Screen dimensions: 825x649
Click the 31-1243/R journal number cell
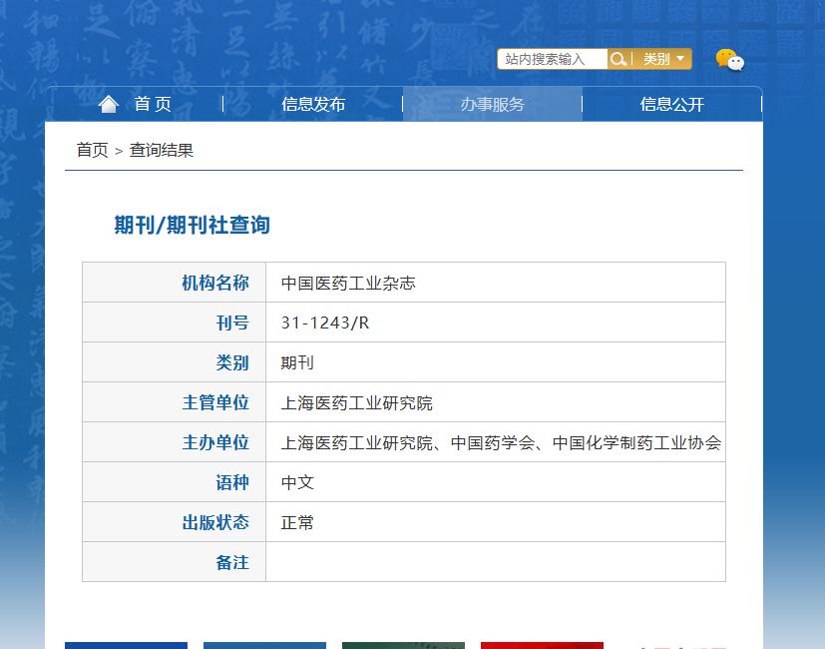pos(496,323)
